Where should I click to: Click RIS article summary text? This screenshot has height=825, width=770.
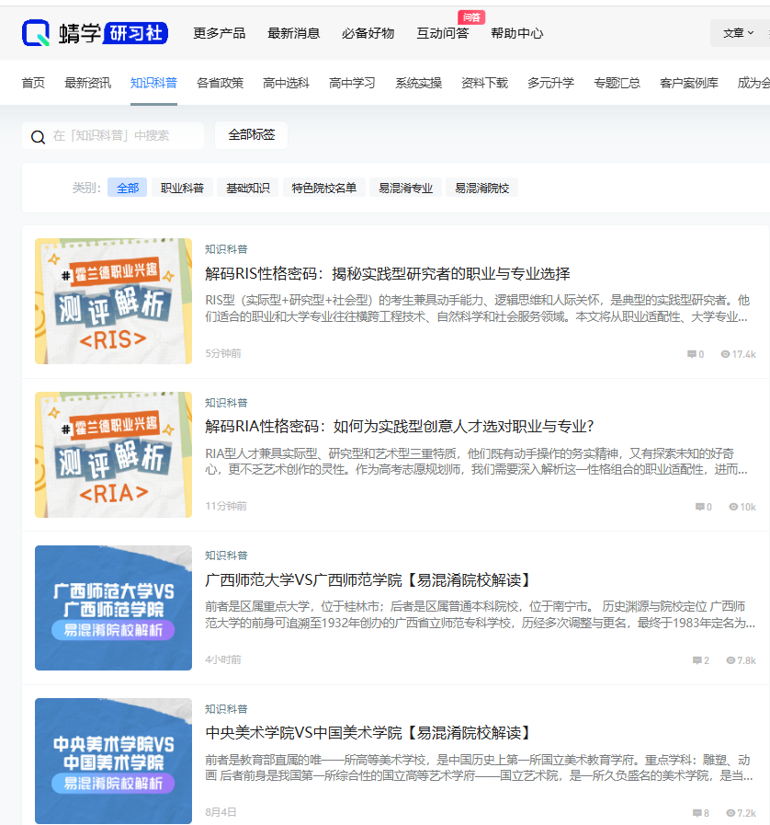click(477, 308)
